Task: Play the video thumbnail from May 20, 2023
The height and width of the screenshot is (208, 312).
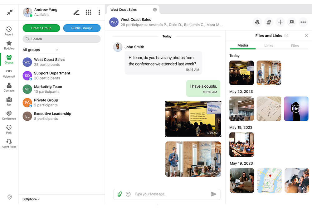Action: click(296, 109)
